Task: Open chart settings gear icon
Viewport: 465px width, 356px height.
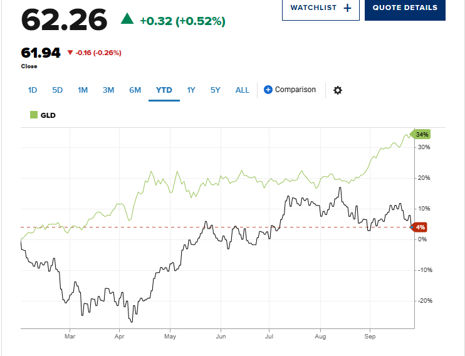Action: [x=338, y=90]
